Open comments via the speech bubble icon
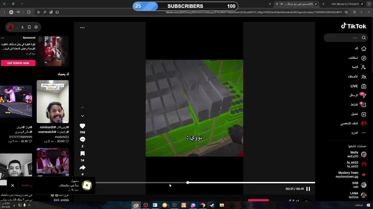The image size is (373, 209). (x=82, y=139)
